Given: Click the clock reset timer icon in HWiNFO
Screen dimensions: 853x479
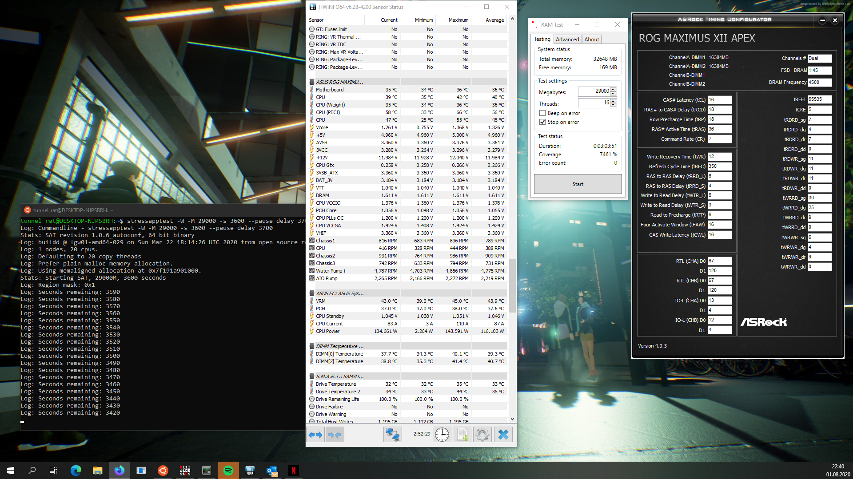Looking at the screenshot, I should (x=442, y=435).
